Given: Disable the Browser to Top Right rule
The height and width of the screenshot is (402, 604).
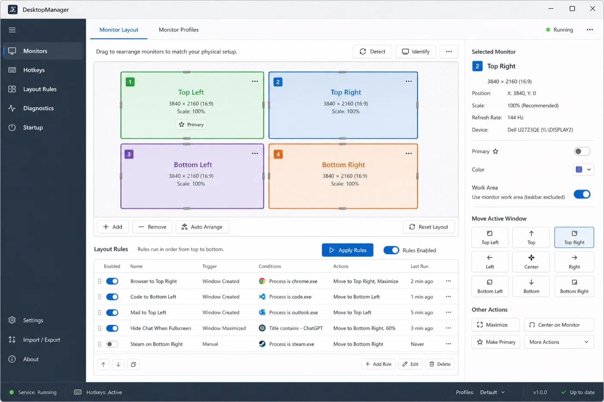Looking at the screenshot, I should point(112,281).
